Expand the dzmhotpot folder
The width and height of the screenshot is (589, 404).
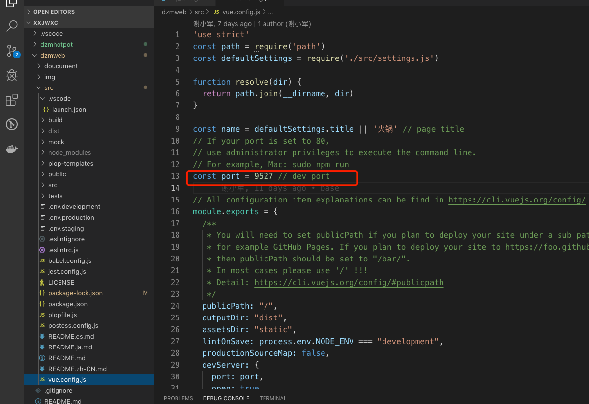pos(88,44)
